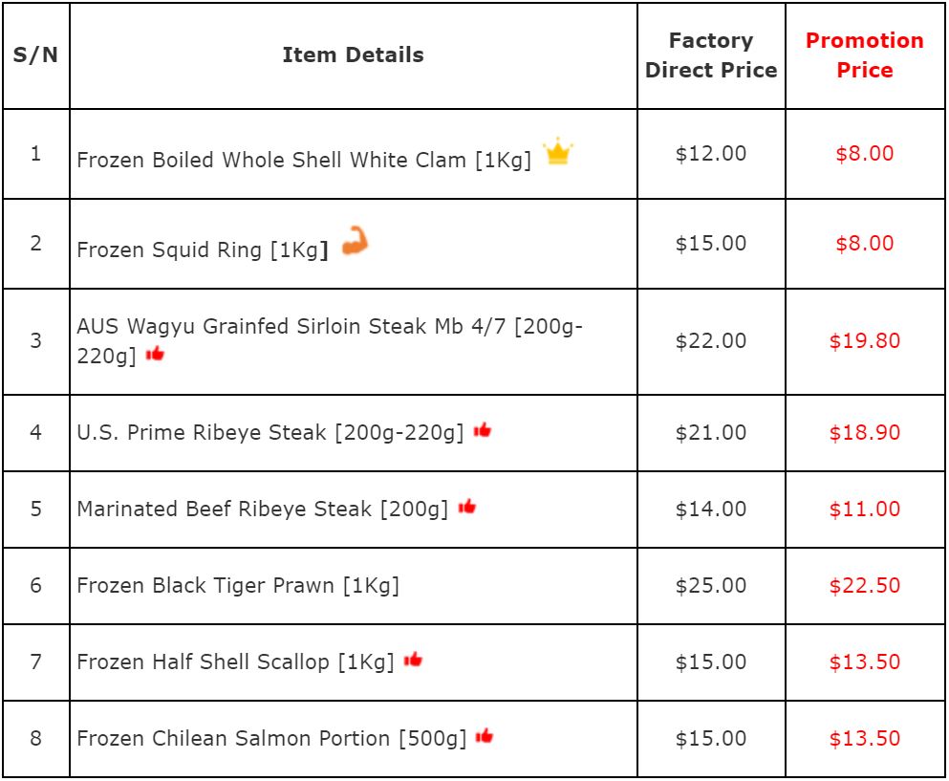
Task: Click the thumbs-up icon after Wagyu Sirloin 220g]
Action: [x=155, y=354]
